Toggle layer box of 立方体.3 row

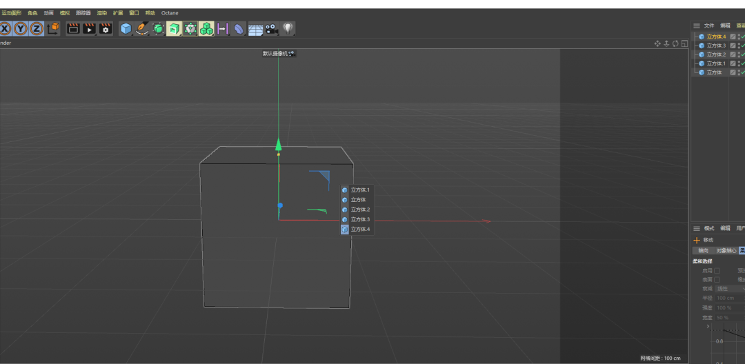[x=733, y=45]
